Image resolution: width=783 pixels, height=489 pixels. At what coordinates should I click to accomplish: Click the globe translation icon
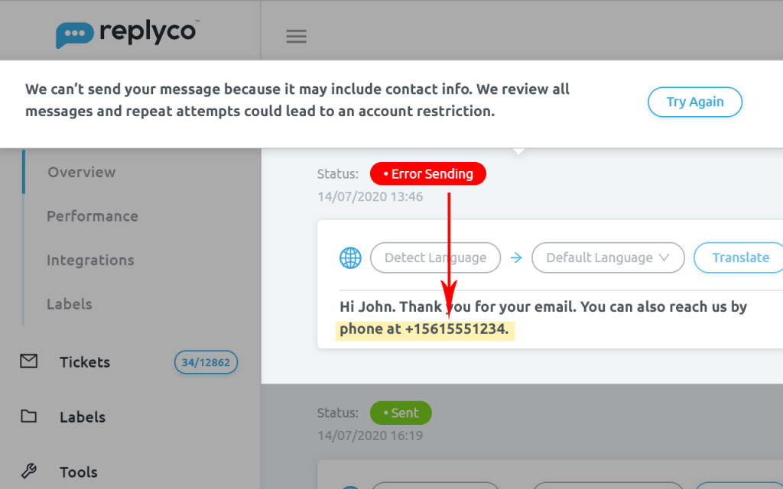[350, 257]
